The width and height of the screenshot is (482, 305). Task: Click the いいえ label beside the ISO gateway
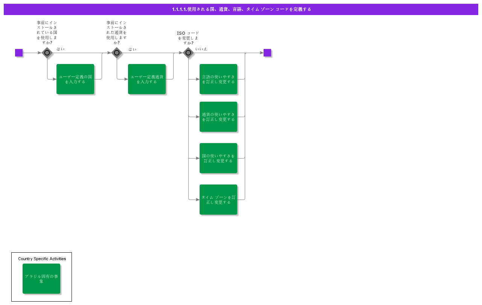point(201,49)
